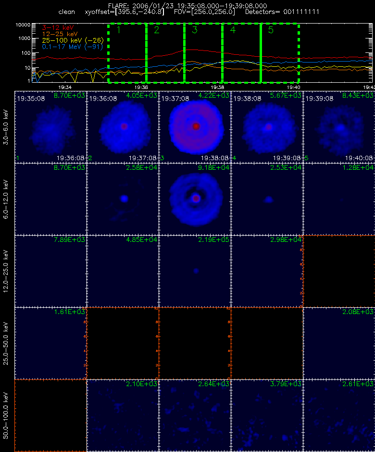375x452 pixels.
Task: Select the 19:38 time axis tick label
Action: tap(217, 88)
